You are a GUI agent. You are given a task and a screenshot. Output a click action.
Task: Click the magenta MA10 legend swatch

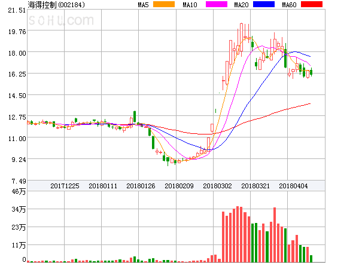pos(217,4)
